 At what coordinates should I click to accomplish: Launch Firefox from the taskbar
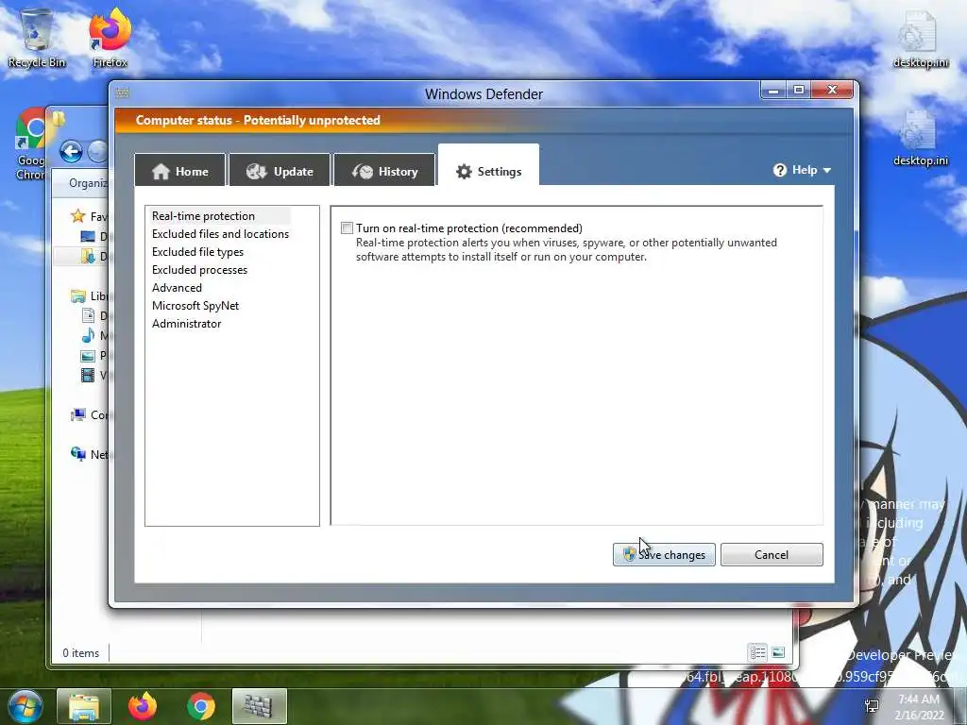coord(143,706)
